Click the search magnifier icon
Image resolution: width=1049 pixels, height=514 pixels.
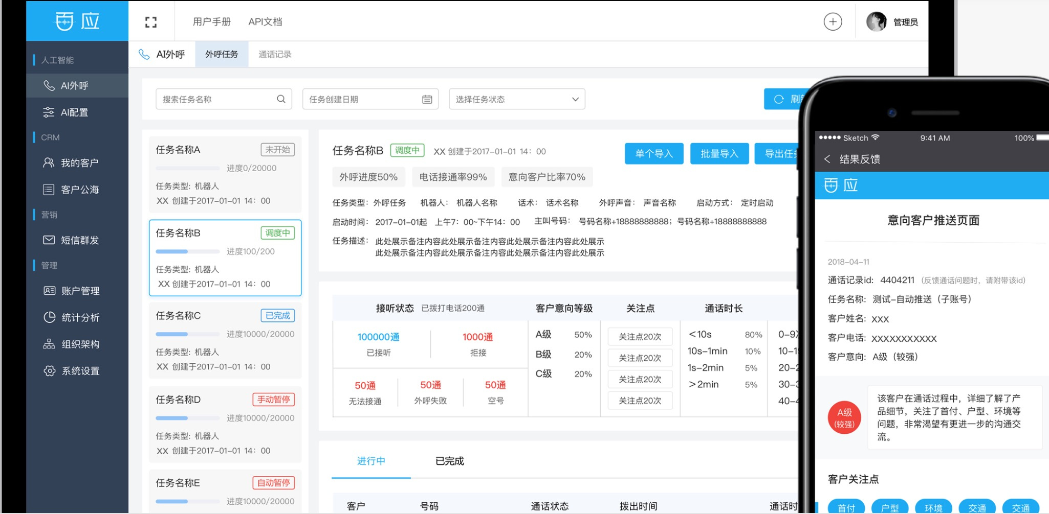click(x=281, y=99)
